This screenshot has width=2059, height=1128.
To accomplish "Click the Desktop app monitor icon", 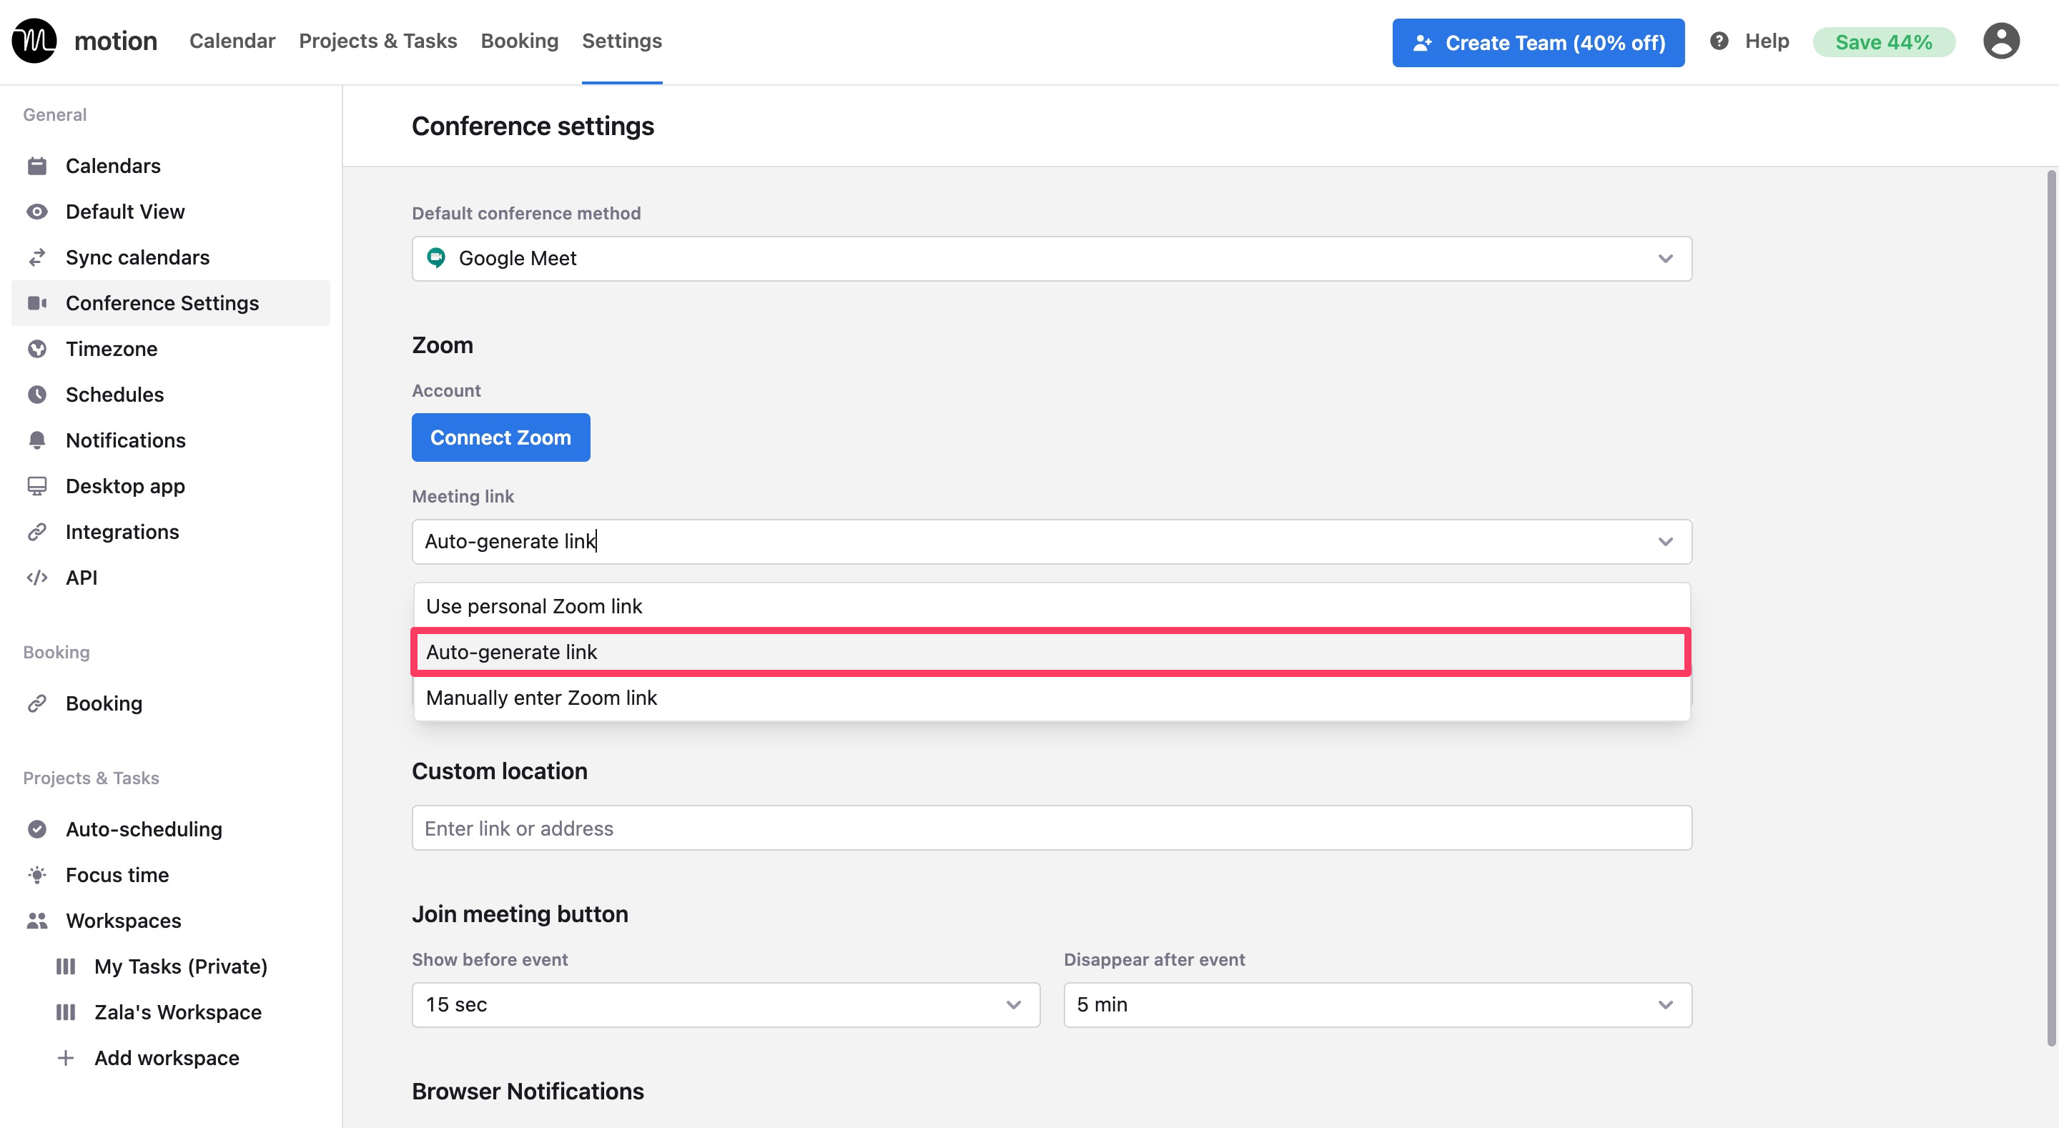I will tap(36, 486).
